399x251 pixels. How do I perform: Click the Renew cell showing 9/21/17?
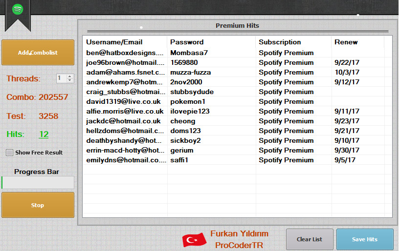(347, 131)
